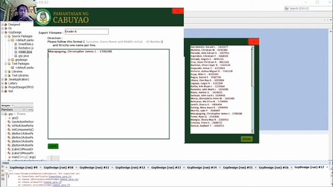Click the grpdesign package icon
This screenshot has width=333, height=187.
tap(12, 60)
